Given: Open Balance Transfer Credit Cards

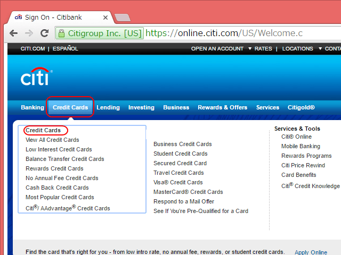Looking at the screenshot, I should point(64,159).
